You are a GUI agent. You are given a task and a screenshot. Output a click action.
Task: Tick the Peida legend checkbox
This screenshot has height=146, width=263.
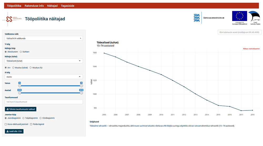coord(31,124)
